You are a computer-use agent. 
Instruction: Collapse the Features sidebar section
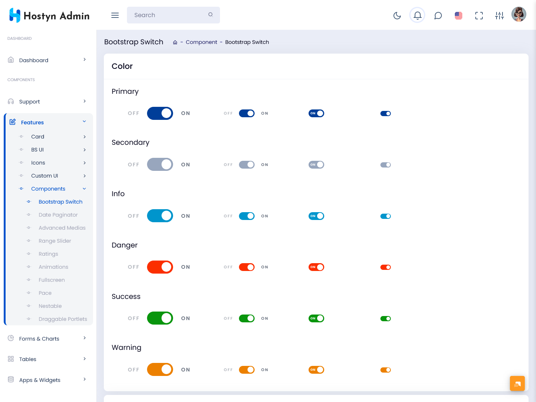click(48, 122)
